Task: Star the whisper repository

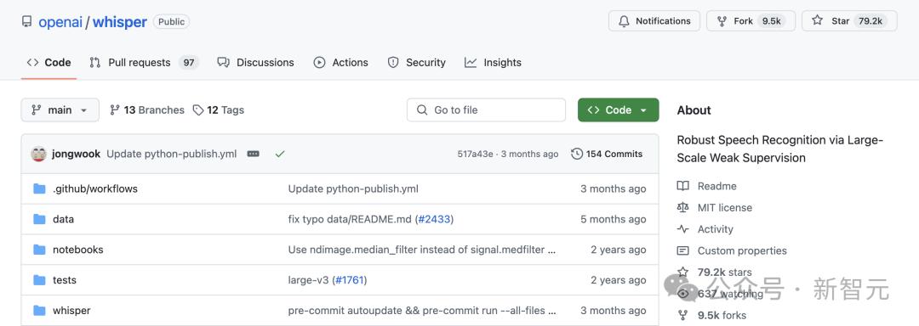Action: pyautogui.click(x=849, y=21)
